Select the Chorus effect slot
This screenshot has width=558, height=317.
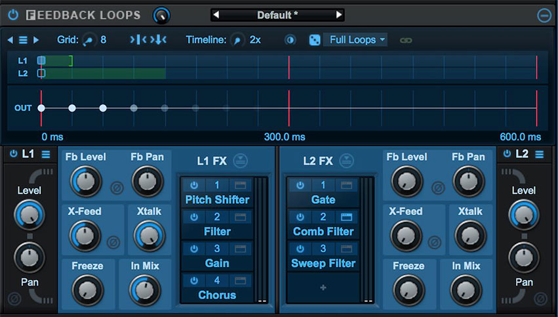coord(217,295)
